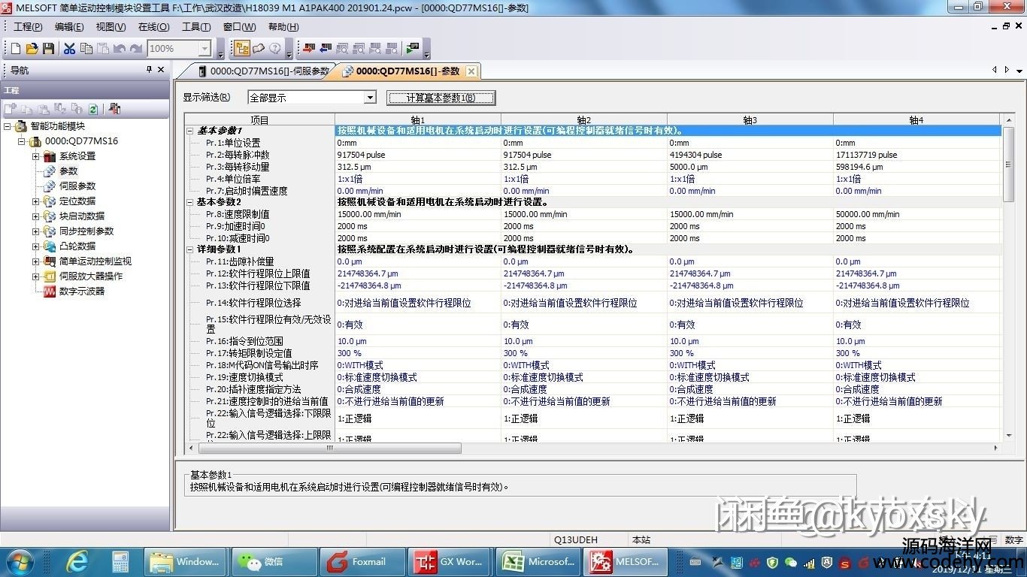This screenshot has width=1027, height=577.
Task: Click the 项目 column header
Action: point(259,119)
